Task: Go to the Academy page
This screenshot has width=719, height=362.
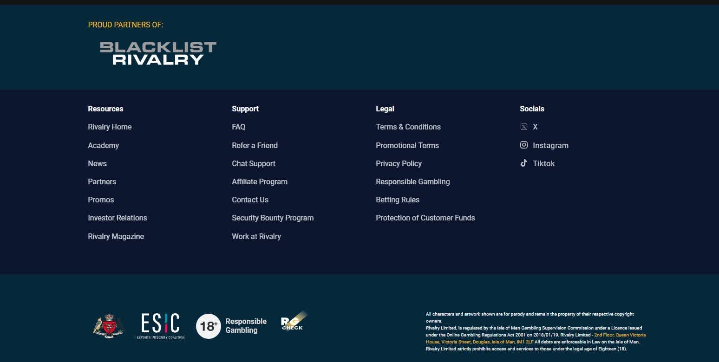Action: point(103,145)
